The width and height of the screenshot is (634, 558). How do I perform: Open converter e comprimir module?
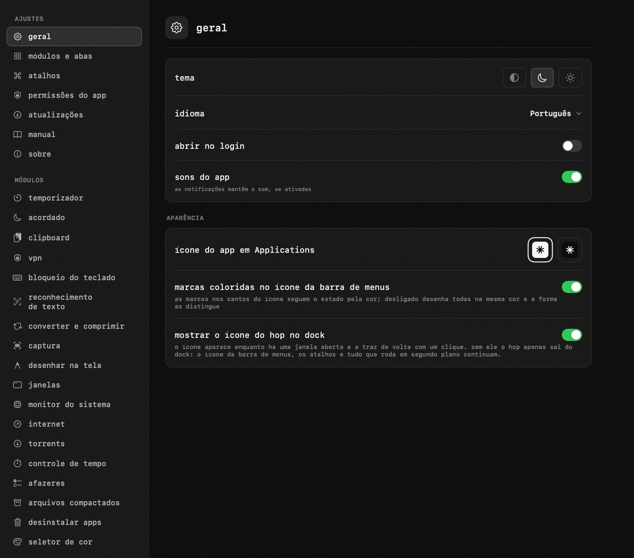tap(74, 326)
